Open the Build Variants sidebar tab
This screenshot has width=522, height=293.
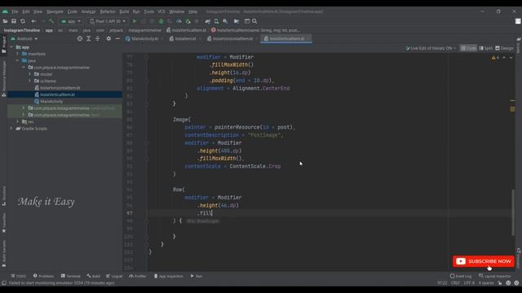click(4, 253)
